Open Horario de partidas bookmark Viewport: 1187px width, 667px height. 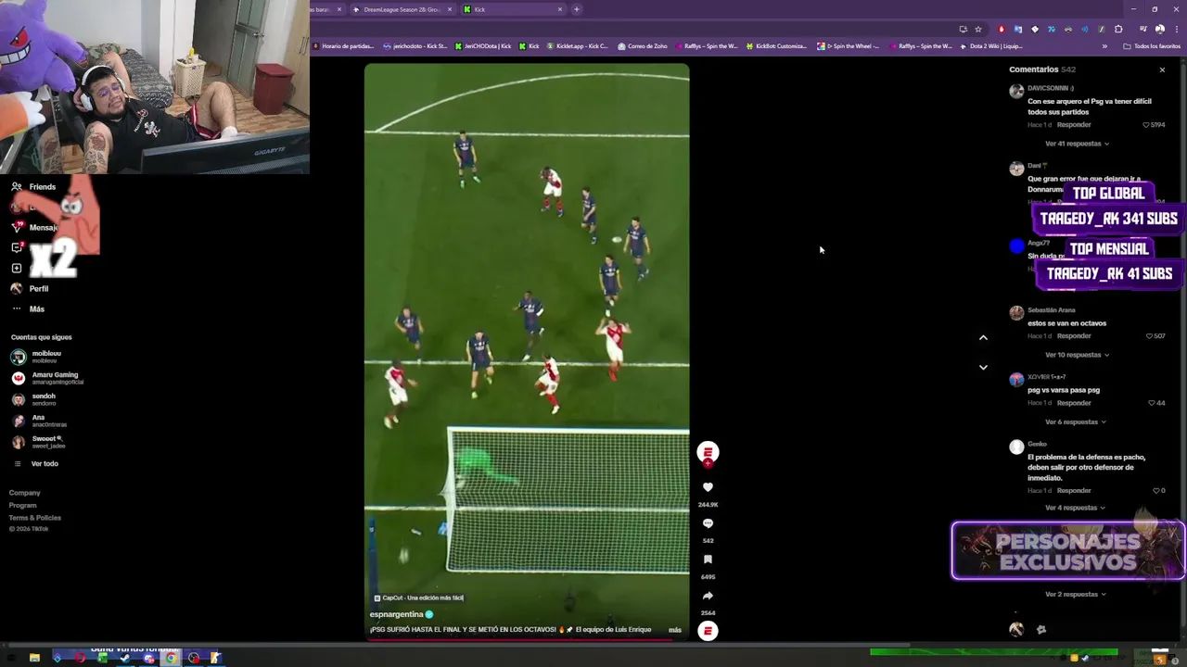coord(344,46)
